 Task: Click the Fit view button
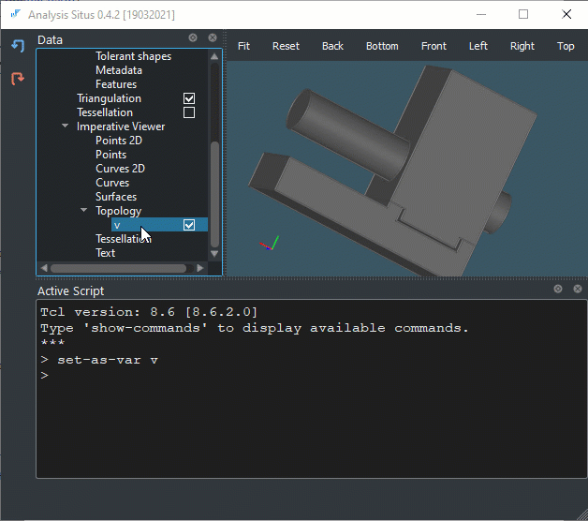[243, 46]
